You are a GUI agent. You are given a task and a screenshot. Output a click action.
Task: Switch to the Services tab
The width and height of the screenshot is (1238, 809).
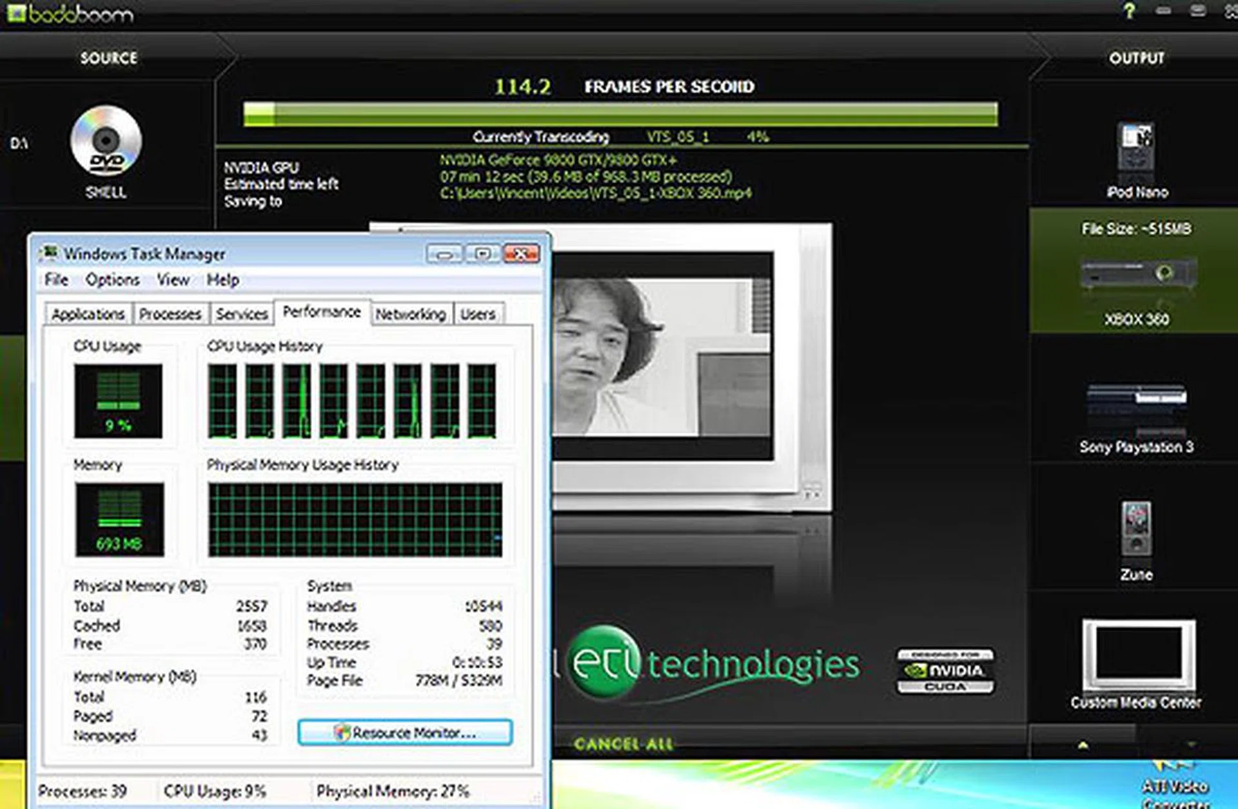(242, 314)
